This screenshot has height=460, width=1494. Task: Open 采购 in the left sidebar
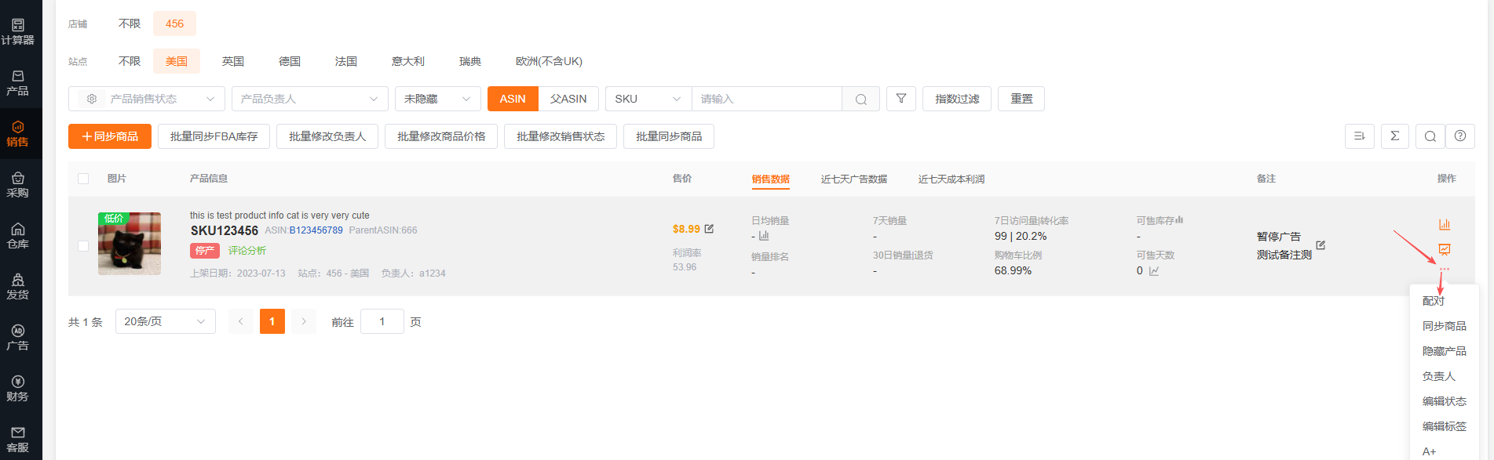17,184
